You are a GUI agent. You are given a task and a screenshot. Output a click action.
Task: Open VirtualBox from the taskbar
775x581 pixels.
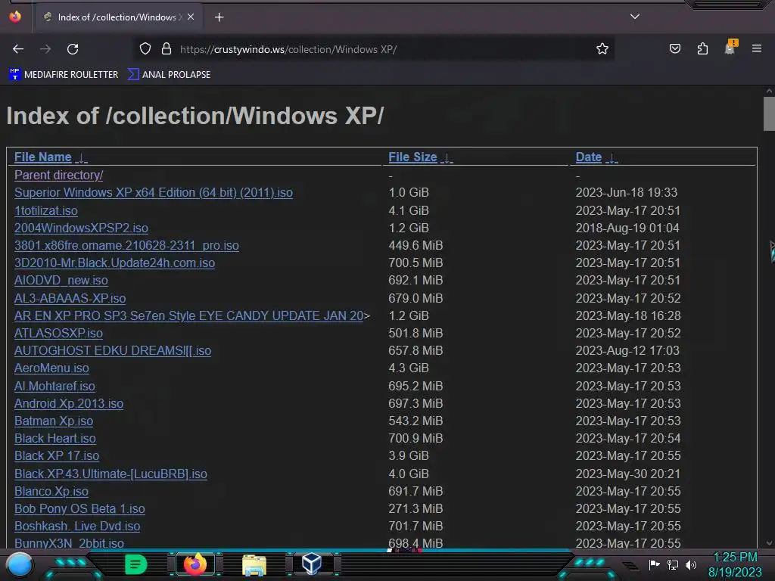pyautogui.click(x=311, y=564)
